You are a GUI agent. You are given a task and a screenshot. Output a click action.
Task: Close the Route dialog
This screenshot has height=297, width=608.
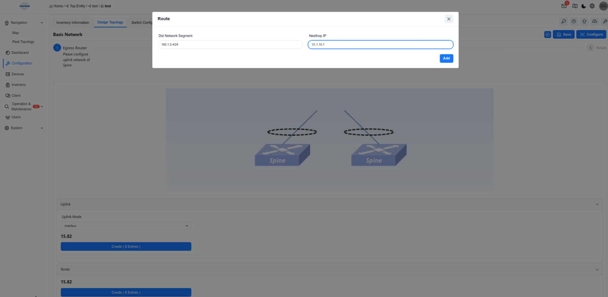click(449, 19)
